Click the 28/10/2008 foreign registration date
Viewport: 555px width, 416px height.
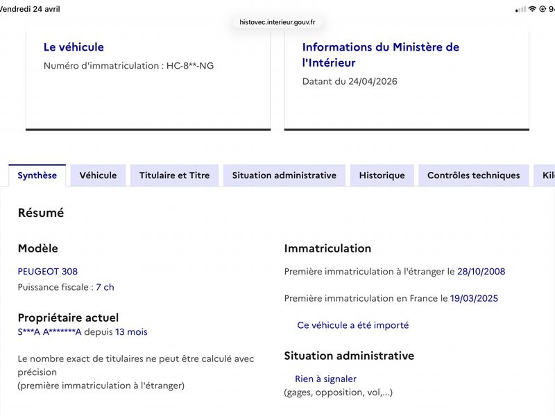(x=481, y=272)
